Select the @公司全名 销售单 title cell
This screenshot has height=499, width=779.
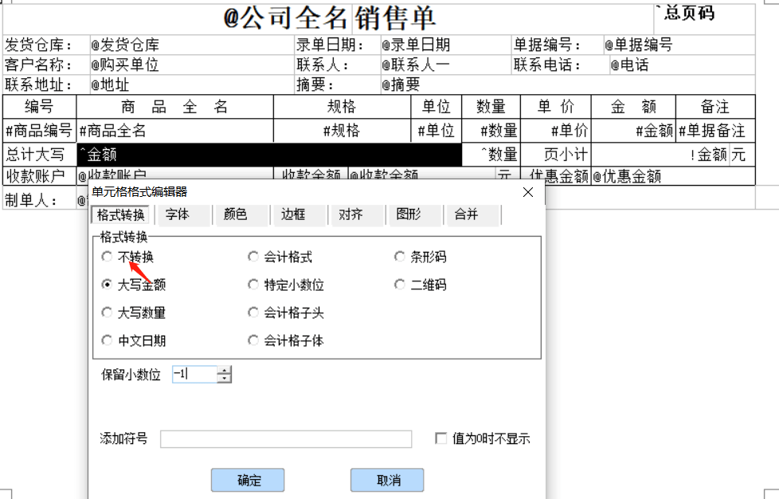328,19
